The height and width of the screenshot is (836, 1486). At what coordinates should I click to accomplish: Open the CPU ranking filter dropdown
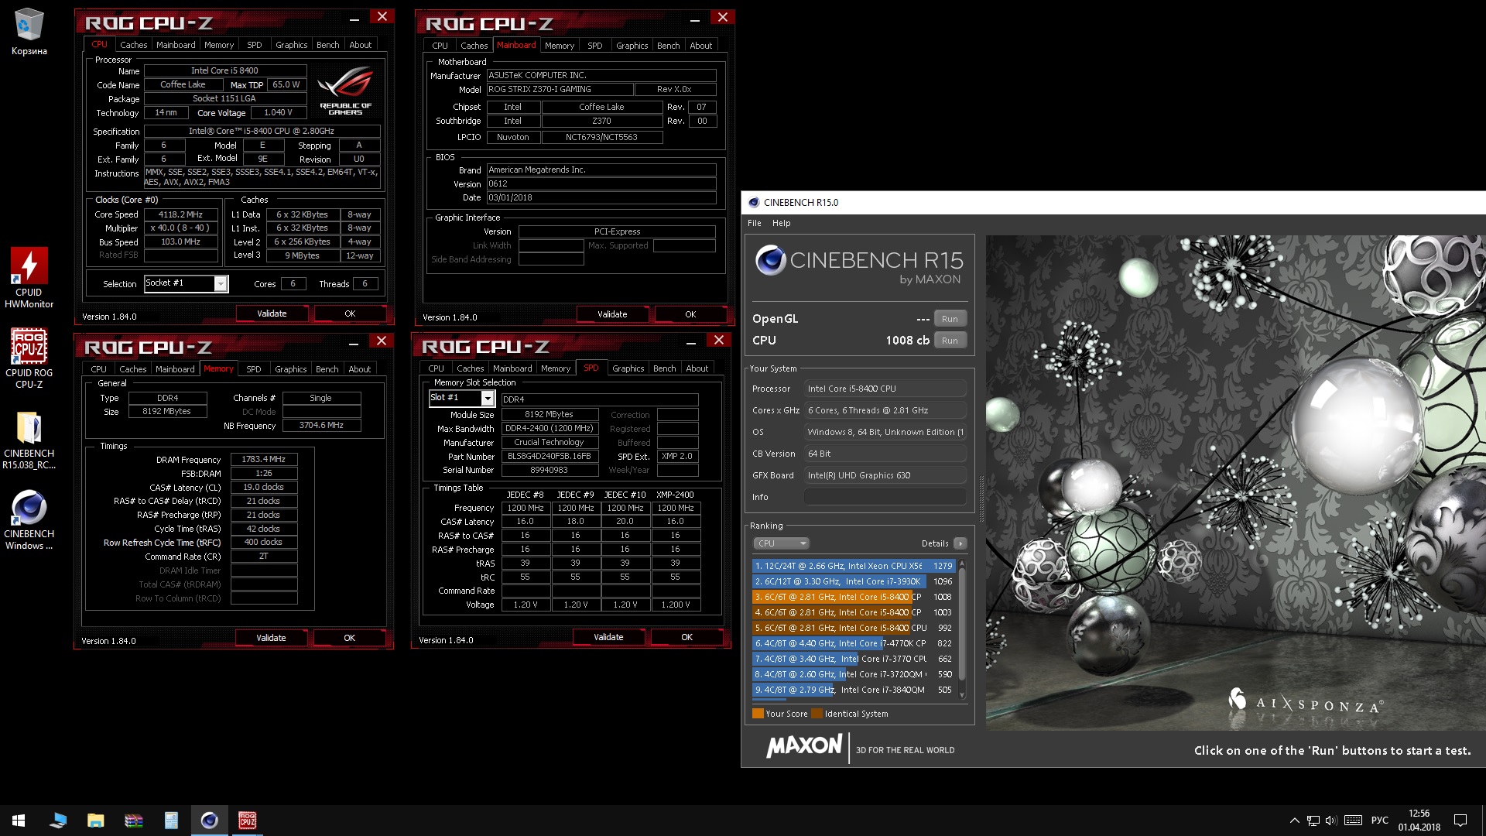(x=781, y=543)
